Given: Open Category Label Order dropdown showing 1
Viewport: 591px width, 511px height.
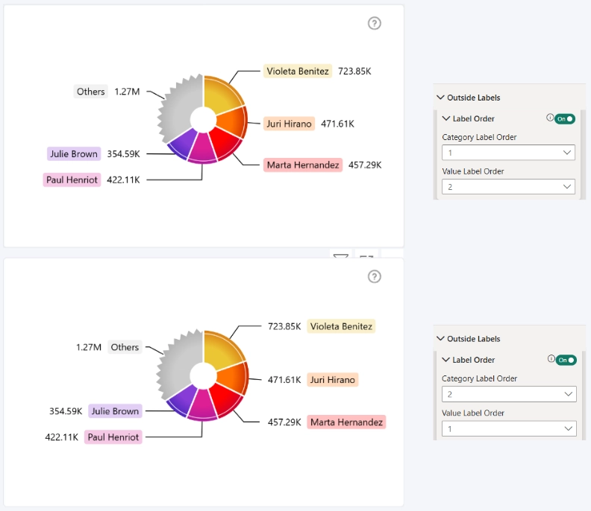Looking at the screenshot, I should coord(508,153).
